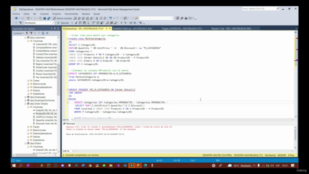Click the Decrease Indent icon
This screenshot has height=174, width=309.
(131, 23)
